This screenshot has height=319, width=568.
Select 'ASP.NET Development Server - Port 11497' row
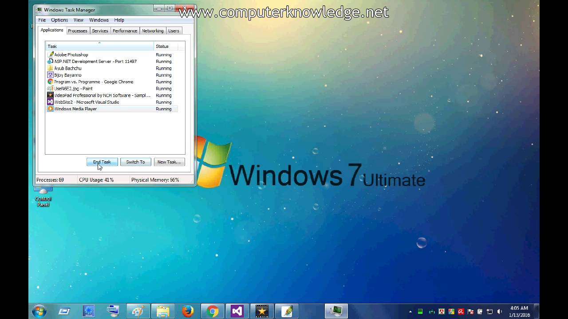tap(112, 62)
